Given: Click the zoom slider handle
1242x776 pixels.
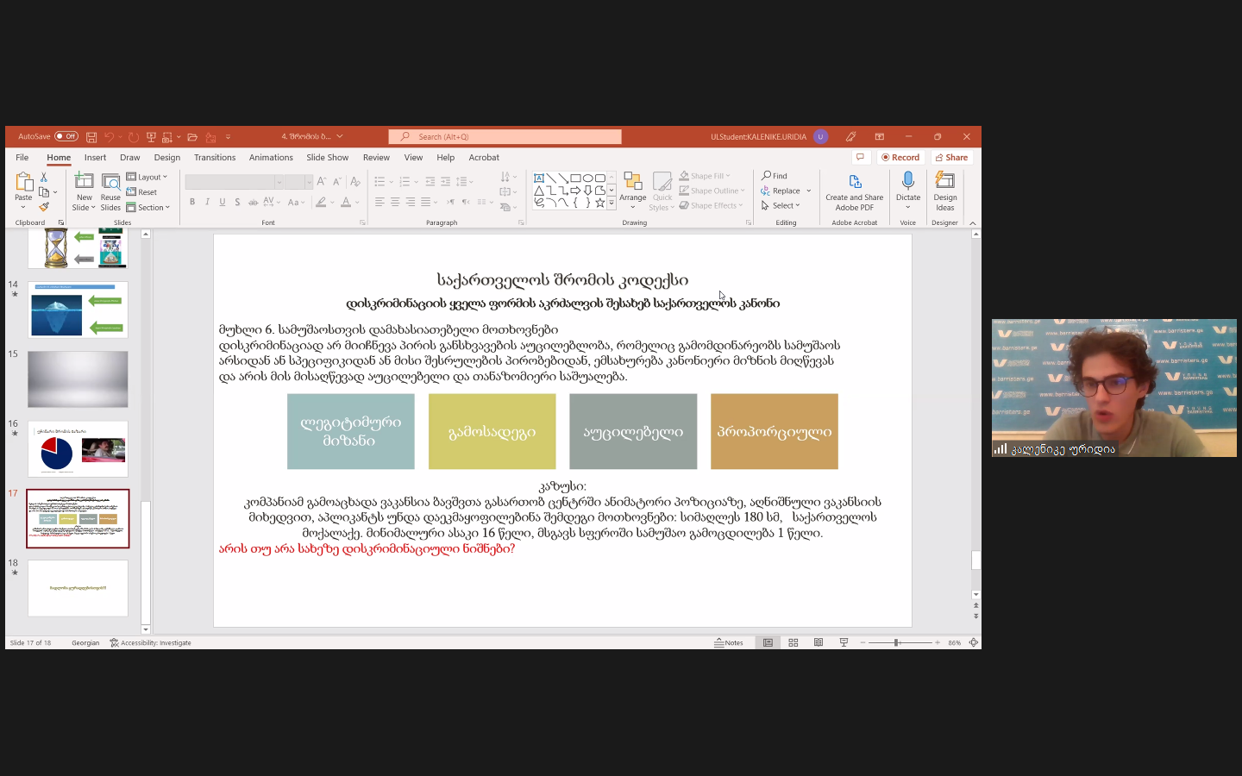Looking at the screenshot, I should coord(897,642).
